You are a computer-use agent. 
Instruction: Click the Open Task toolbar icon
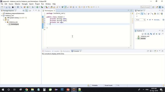click(x=54, y=7)
